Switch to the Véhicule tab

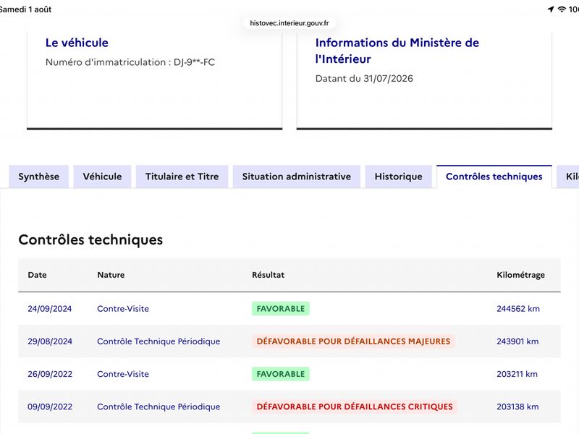(102, 176)
